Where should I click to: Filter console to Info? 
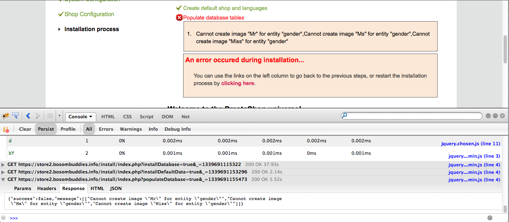pos(153,129)
